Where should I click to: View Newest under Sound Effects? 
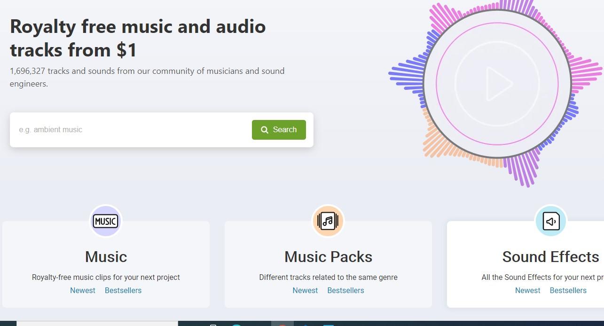[x=528, y=290]
